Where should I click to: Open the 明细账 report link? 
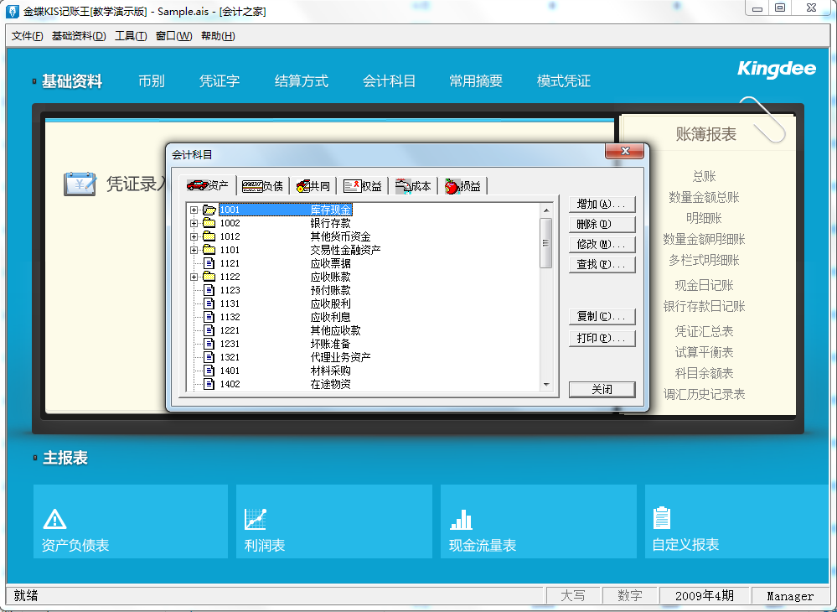(x=704, y=218)
